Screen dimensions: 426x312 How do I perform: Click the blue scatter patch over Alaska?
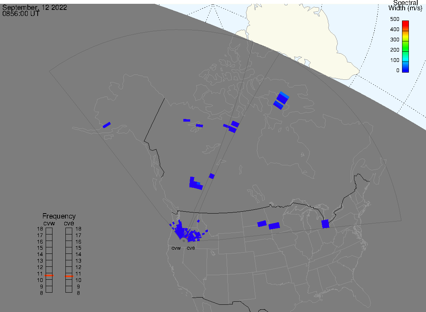[x=106, y=125]
